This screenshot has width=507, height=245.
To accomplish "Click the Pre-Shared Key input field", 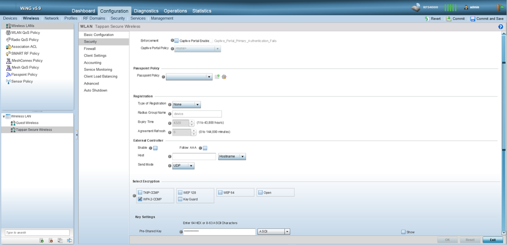I will click(219, 231).
